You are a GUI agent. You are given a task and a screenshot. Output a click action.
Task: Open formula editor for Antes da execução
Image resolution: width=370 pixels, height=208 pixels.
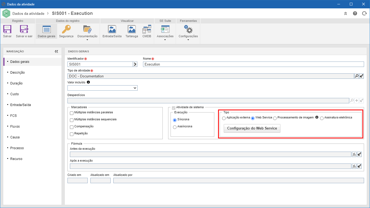pos(354,154)
